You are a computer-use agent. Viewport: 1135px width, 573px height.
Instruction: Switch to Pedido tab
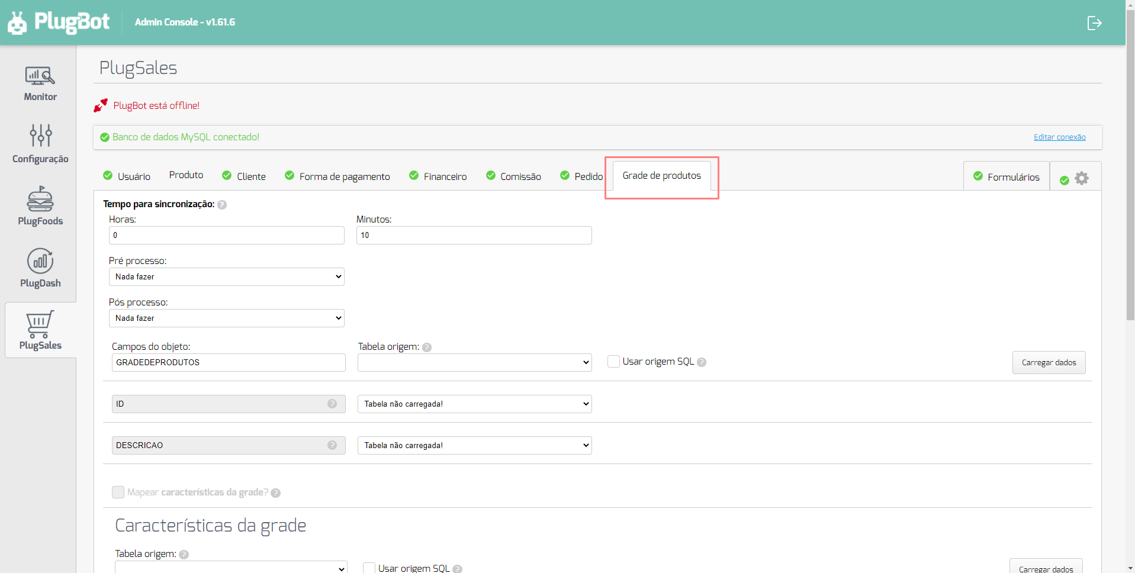[x=589, y=176]
